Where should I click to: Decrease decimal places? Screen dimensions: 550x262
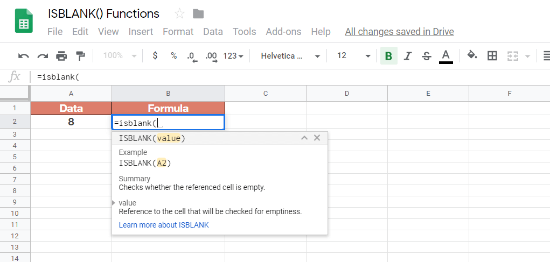coord(192,56)
